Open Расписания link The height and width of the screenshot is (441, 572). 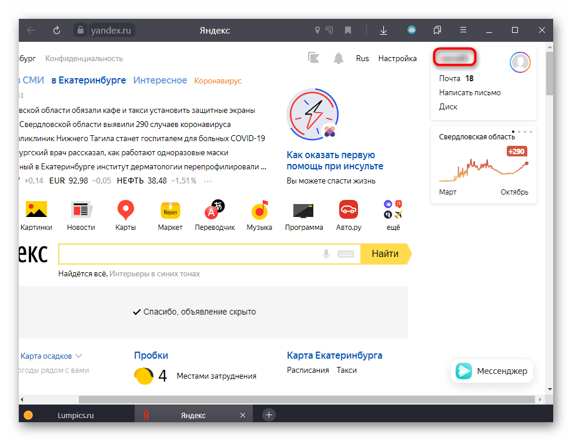click(308, 370)
